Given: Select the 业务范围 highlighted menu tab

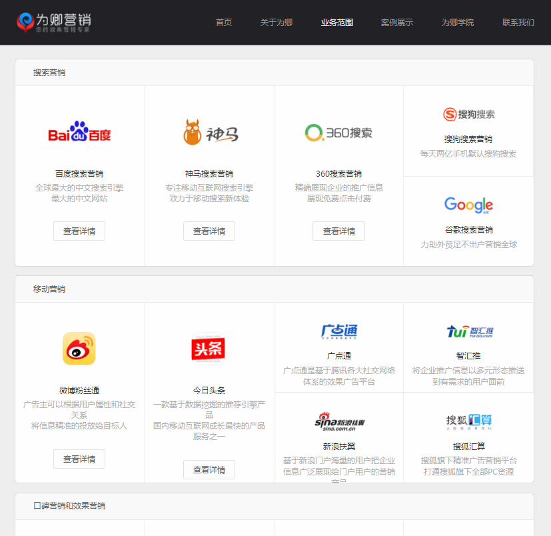Looking at the screenshot, I should pyautogui.click(x=336, y=22).
